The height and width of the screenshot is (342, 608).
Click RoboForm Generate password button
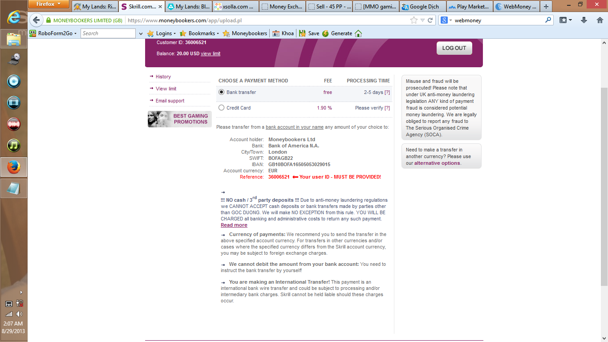pos(337,33)
